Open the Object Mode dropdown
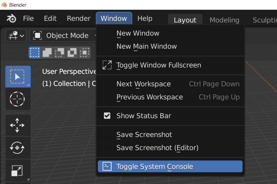Screen dimensions: 277x184 [63, 36]
